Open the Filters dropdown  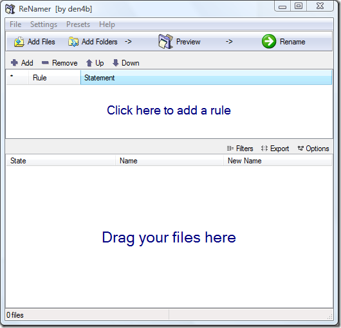tap(240, 149)
